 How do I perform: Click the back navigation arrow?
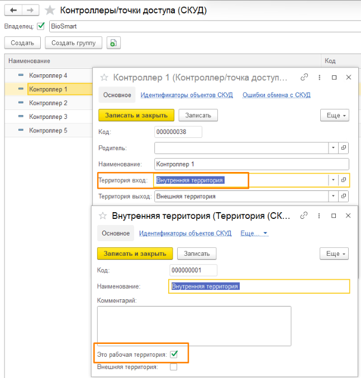pyautogui.click(x=13, y=10)
